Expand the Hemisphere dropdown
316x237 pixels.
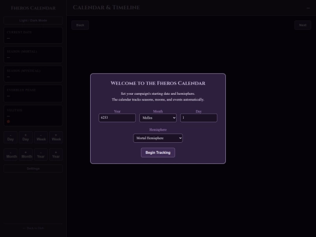(158, 138)
